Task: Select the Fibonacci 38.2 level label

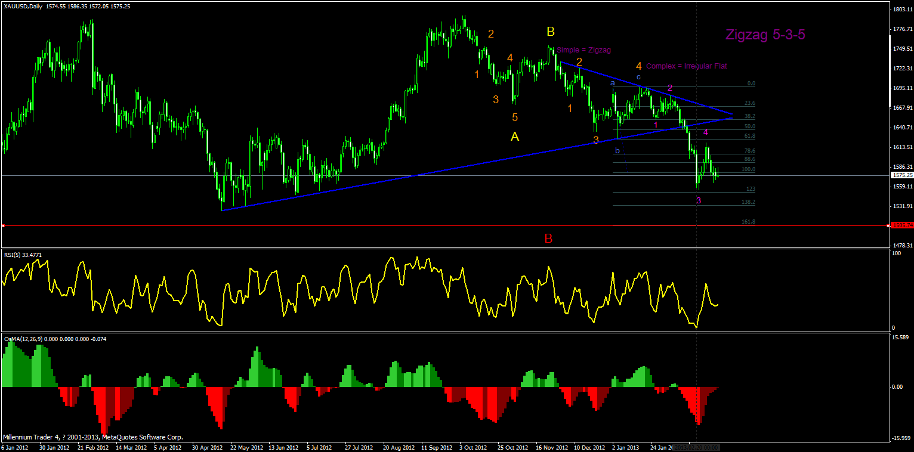Action: tap(750, 116)
